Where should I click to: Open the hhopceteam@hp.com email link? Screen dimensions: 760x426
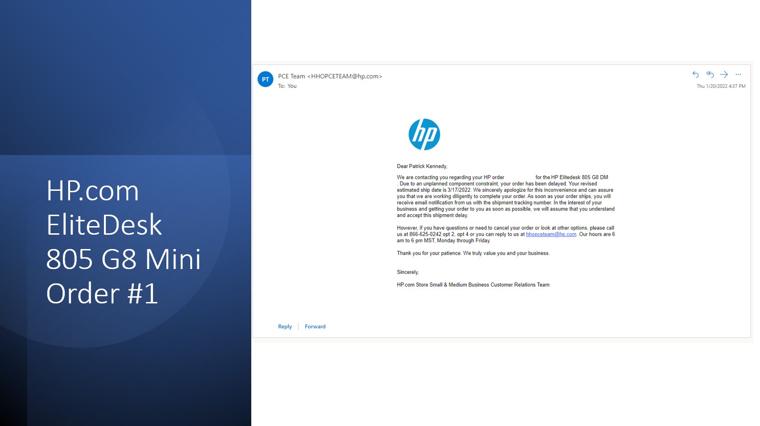point(551,234)
